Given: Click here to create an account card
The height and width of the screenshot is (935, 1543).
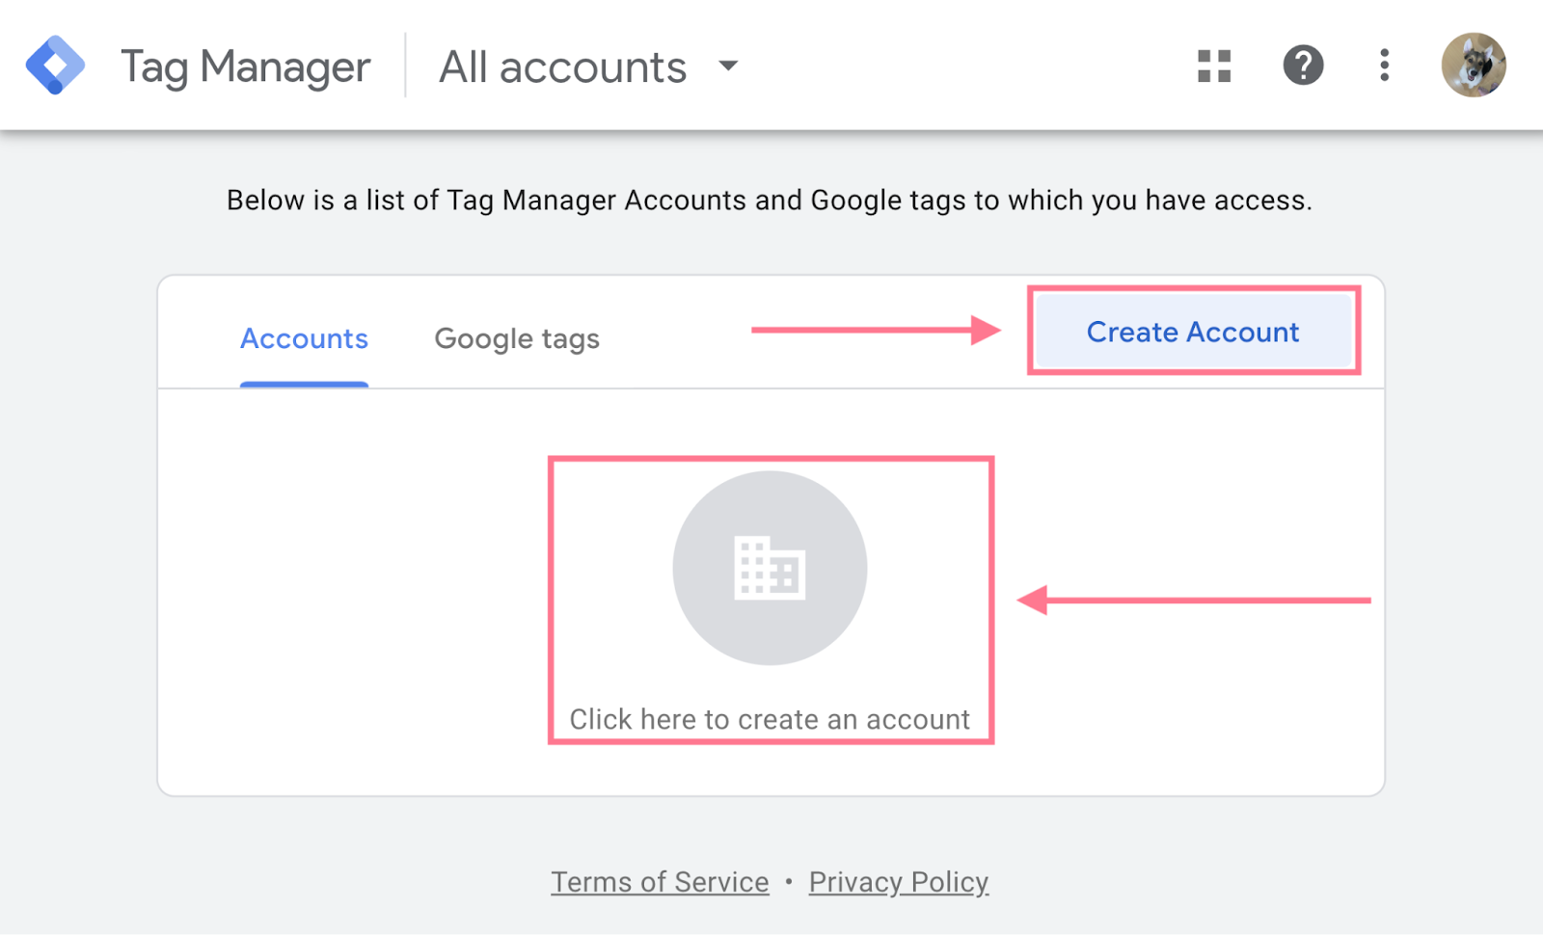Looking at the screenshot, I should pos(769,718).
